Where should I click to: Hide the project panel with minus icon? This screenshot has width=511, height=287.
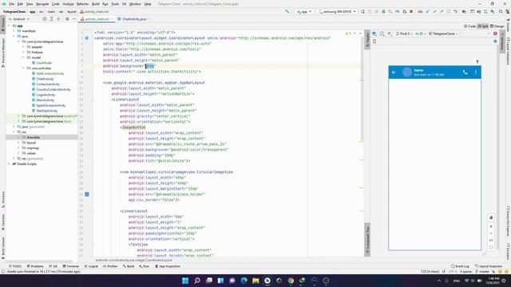[74, 19]
